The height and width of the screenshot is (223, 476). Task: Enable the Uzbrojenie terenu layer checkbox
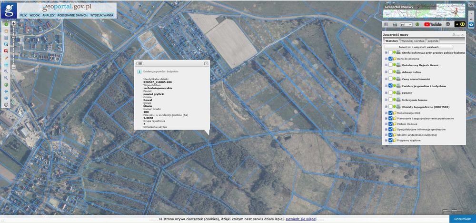(x=390, y=100)
